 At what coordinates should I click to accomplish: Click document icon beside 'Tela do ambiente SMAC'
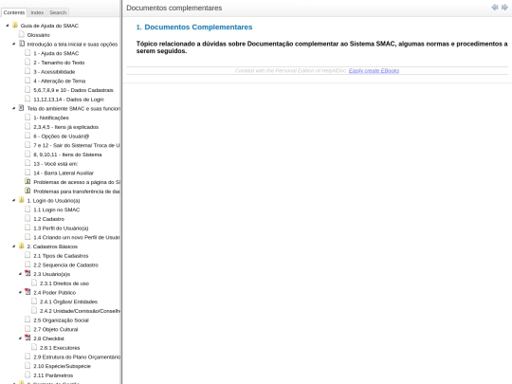[22, 108]
